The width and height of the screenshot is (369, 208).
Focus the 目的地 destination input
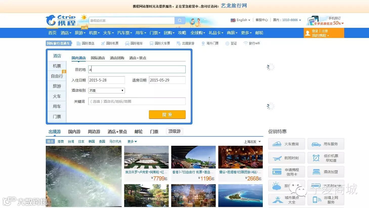click(137, 70)
